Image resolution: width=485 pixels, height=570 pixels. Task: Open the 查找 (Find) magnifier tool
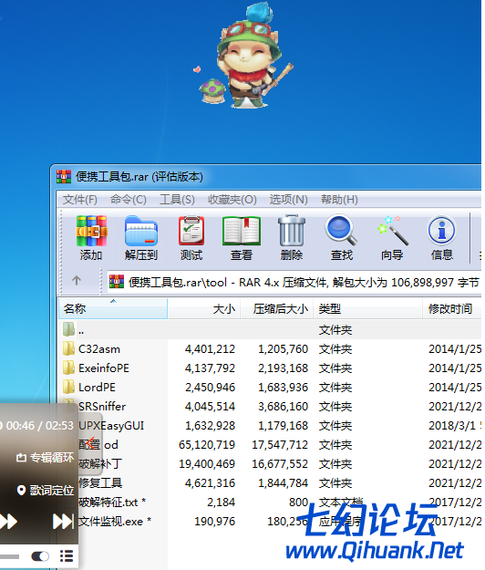pyautogui.click(x=341, y=238)
